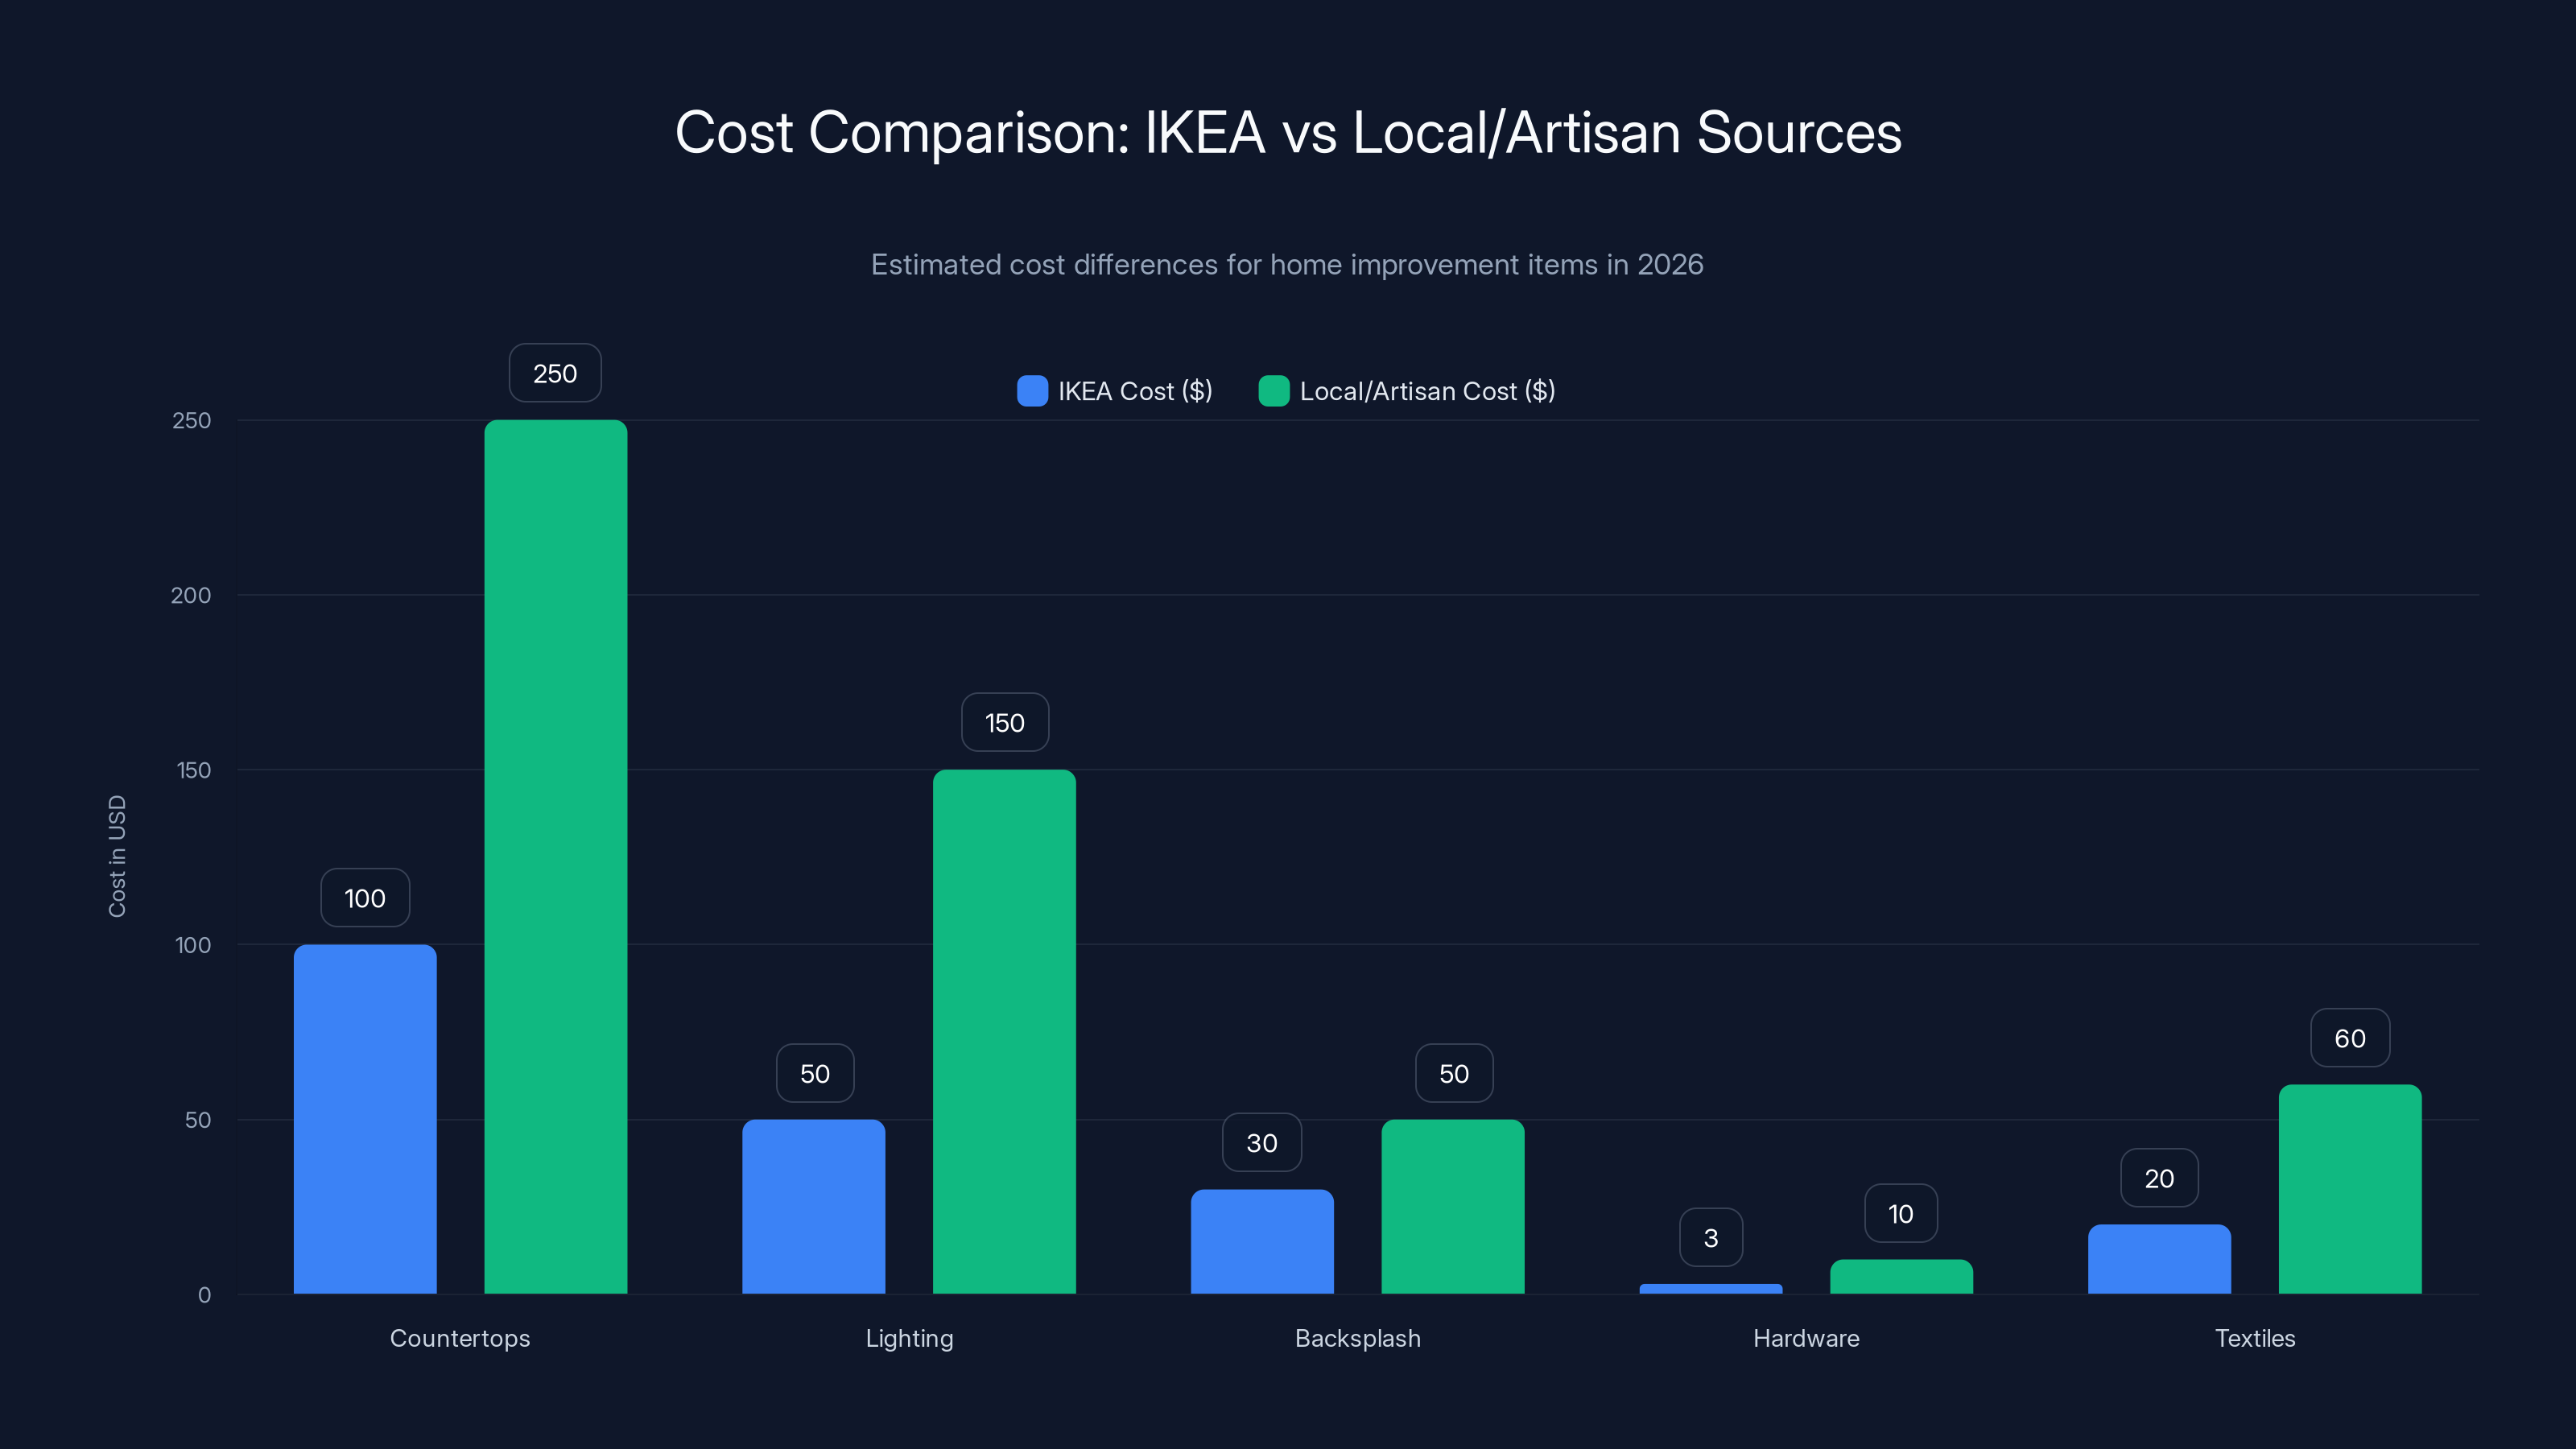Screen dimensions: 2576x1449
Task: Toggle the Local/Artisan Cost ($) legend label
Action: pyautogui.click(x=1427, y=391)
